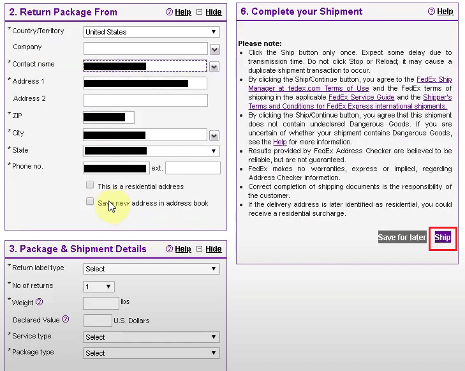Click the Weight lbs input field

pos(101,303)
